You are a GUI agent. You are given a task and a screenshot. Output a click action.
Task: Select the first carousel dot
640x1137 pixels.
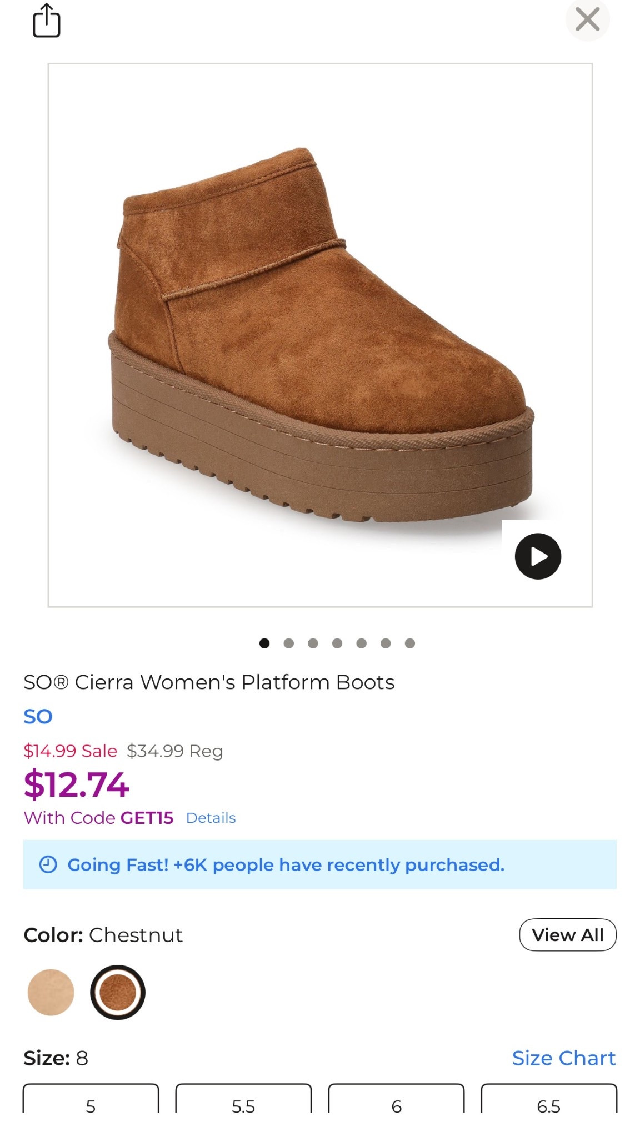pyautogui.click(x=263, y=643)
